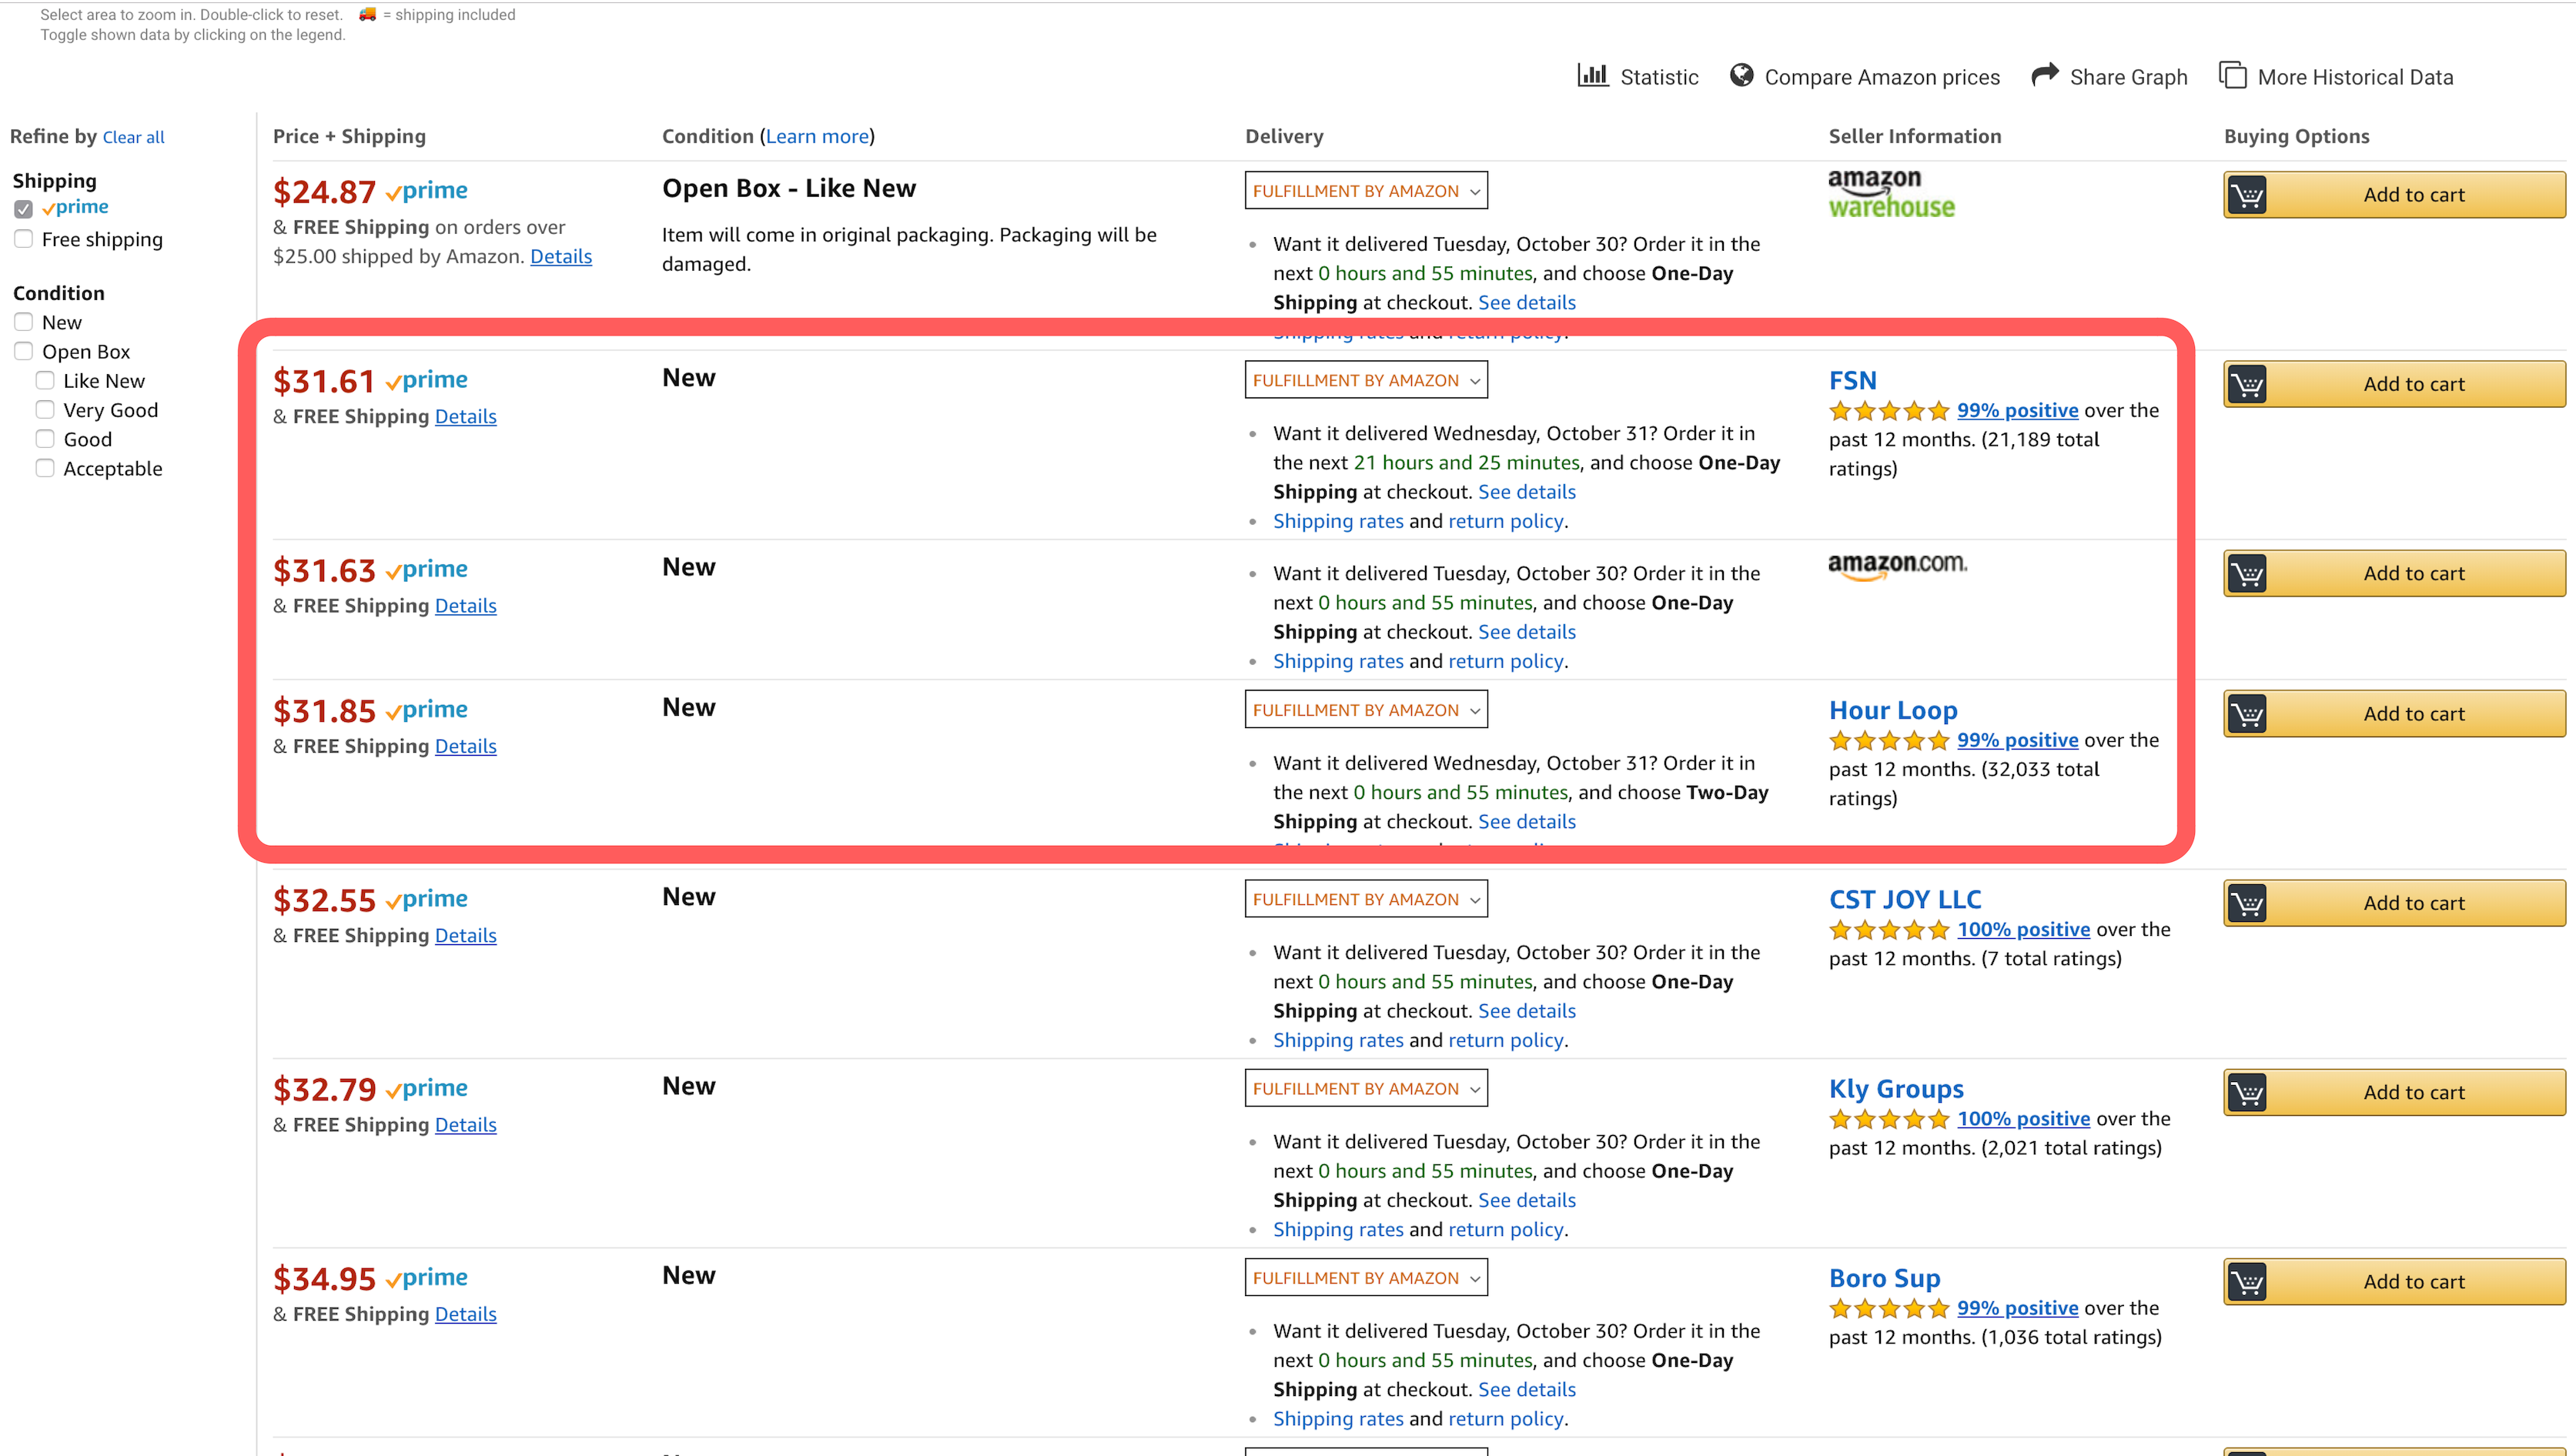Expand Fulfillment by Amazon dropdown for Hour Loop offer

click(1366, 710)
